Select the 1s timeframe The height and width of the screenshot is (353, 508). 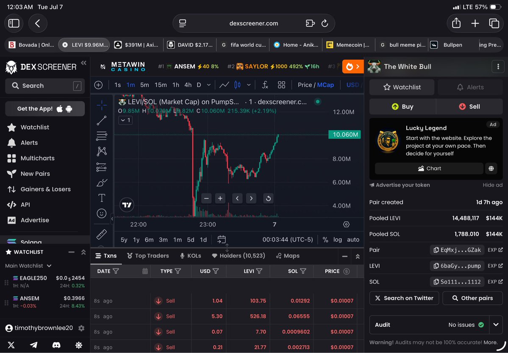point(118,85)
